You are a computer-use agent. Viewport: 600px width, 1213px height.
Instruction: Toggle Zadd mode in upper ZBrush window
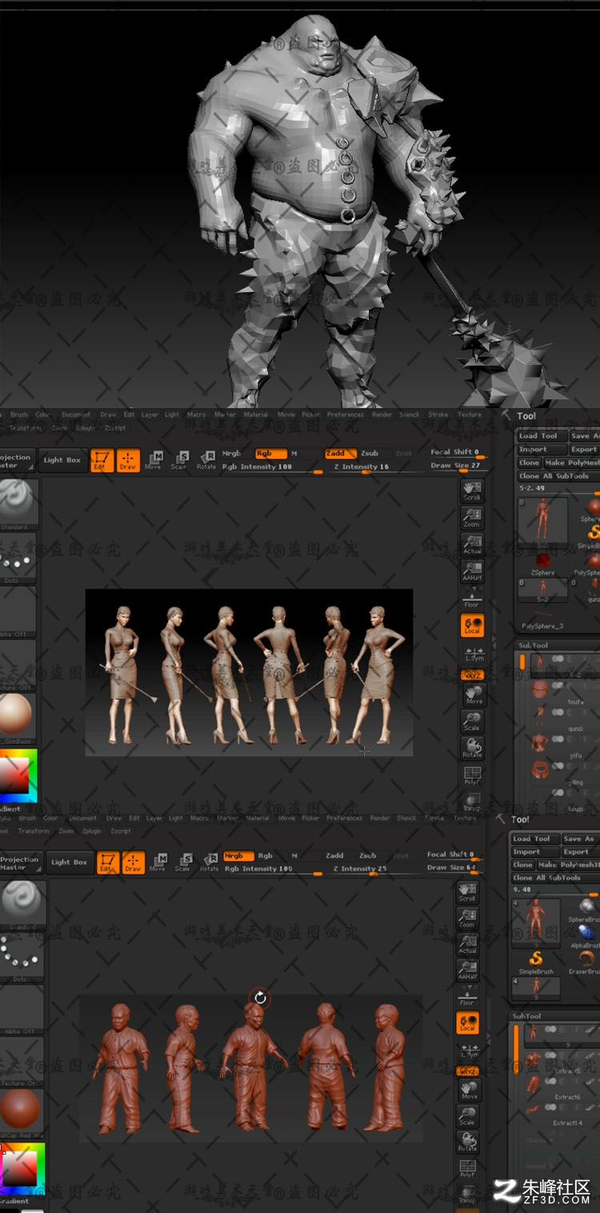click(341, 453)
